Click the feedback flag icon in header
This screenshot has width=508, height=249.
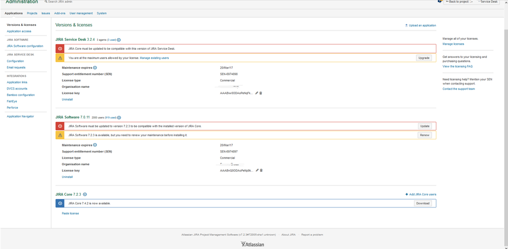[440, 2]
